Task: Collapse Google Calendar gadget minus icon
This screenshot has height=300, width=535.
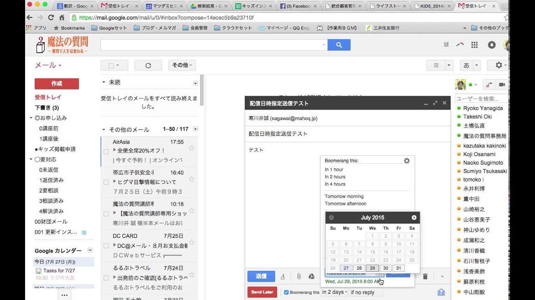Action: (x=90, y=250)
